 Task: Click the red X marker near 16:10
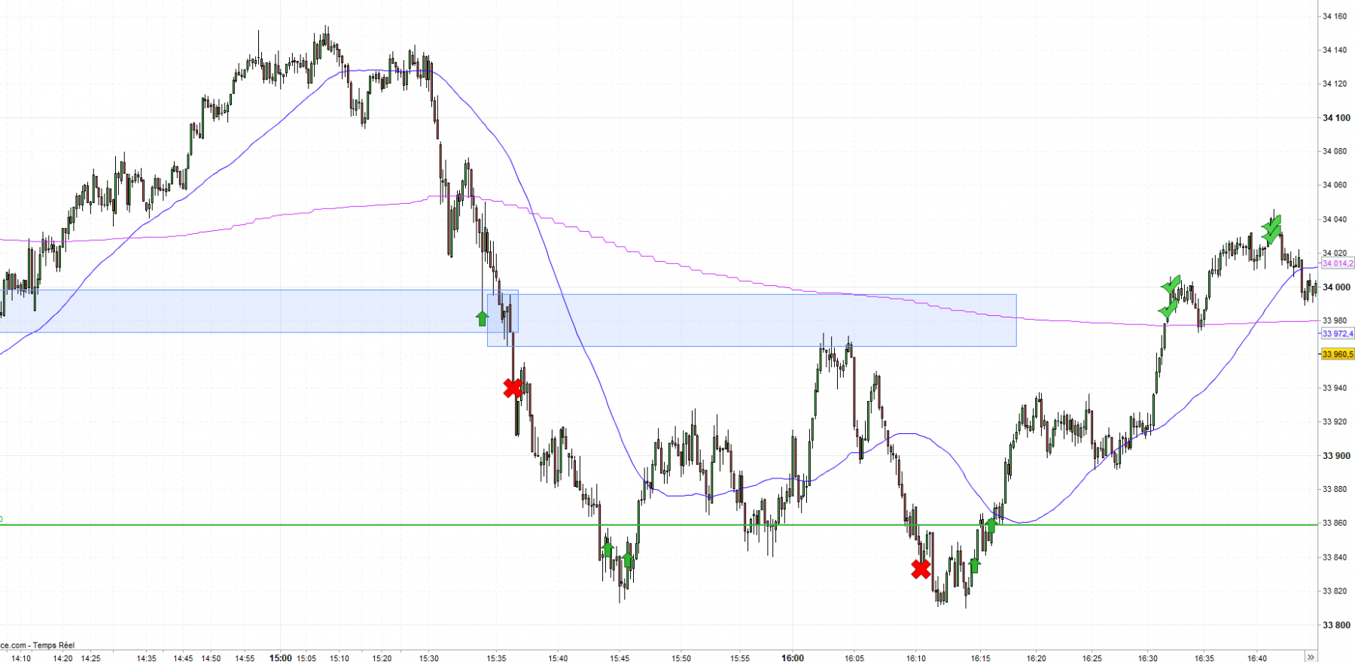921,569
